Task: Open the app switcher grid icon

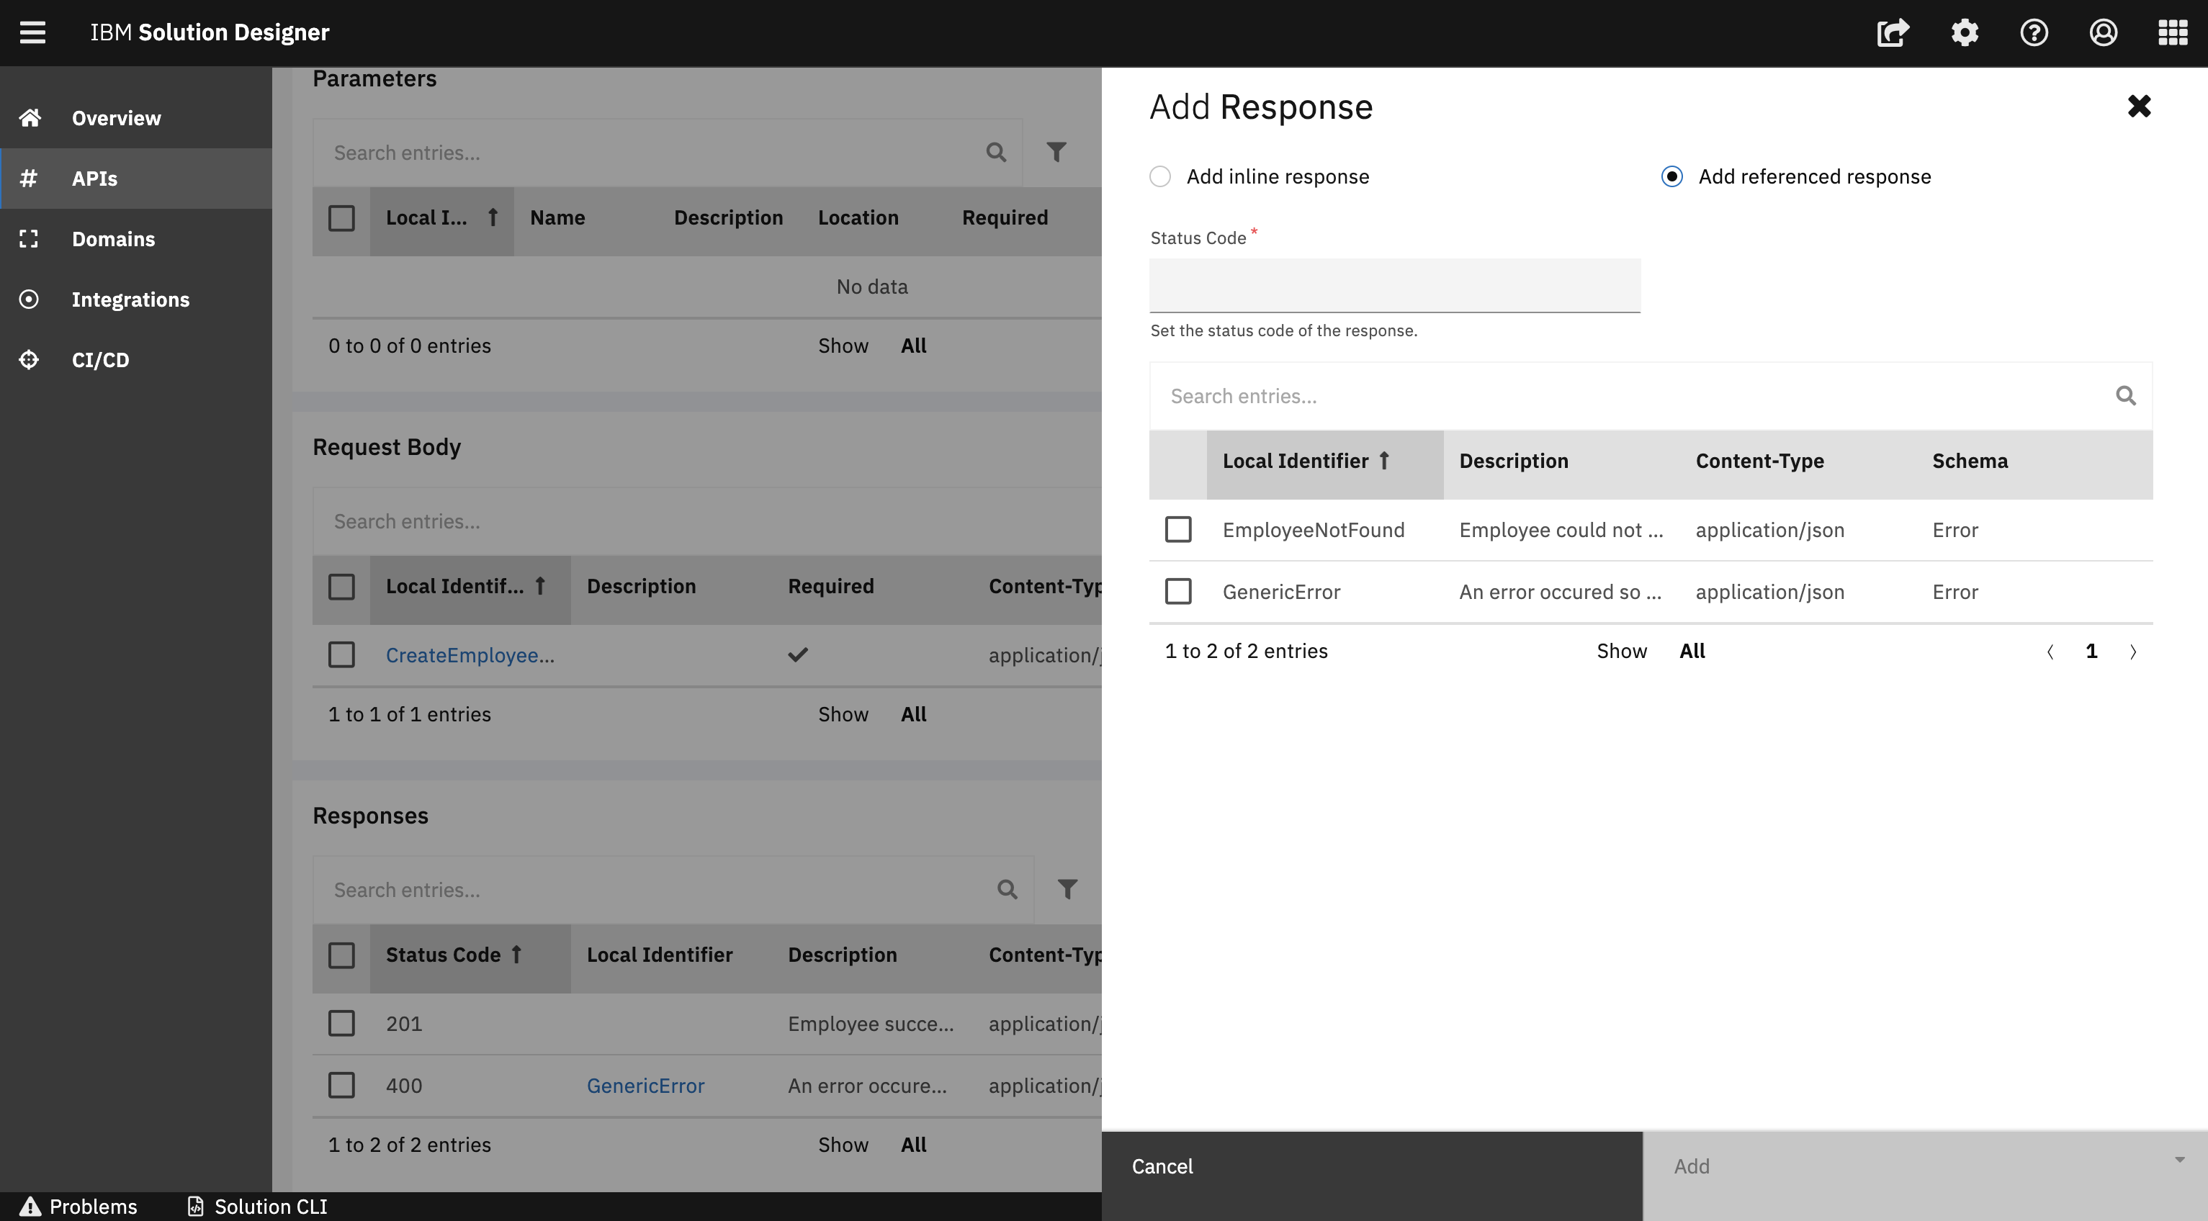Action: click(2172, 32)
